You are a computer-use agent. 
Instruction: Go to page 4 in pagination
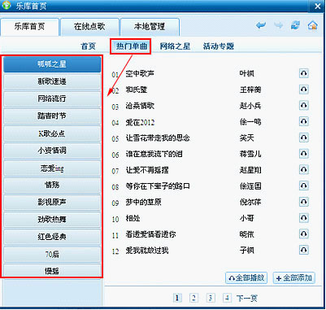coord(227,298)
